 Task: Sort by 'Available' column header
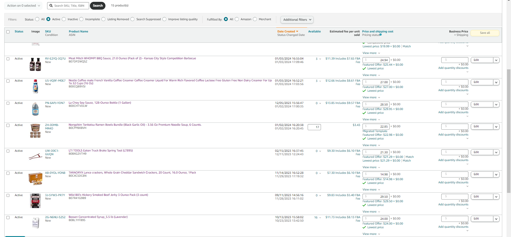pyautogui.click(x=315, y=31)
